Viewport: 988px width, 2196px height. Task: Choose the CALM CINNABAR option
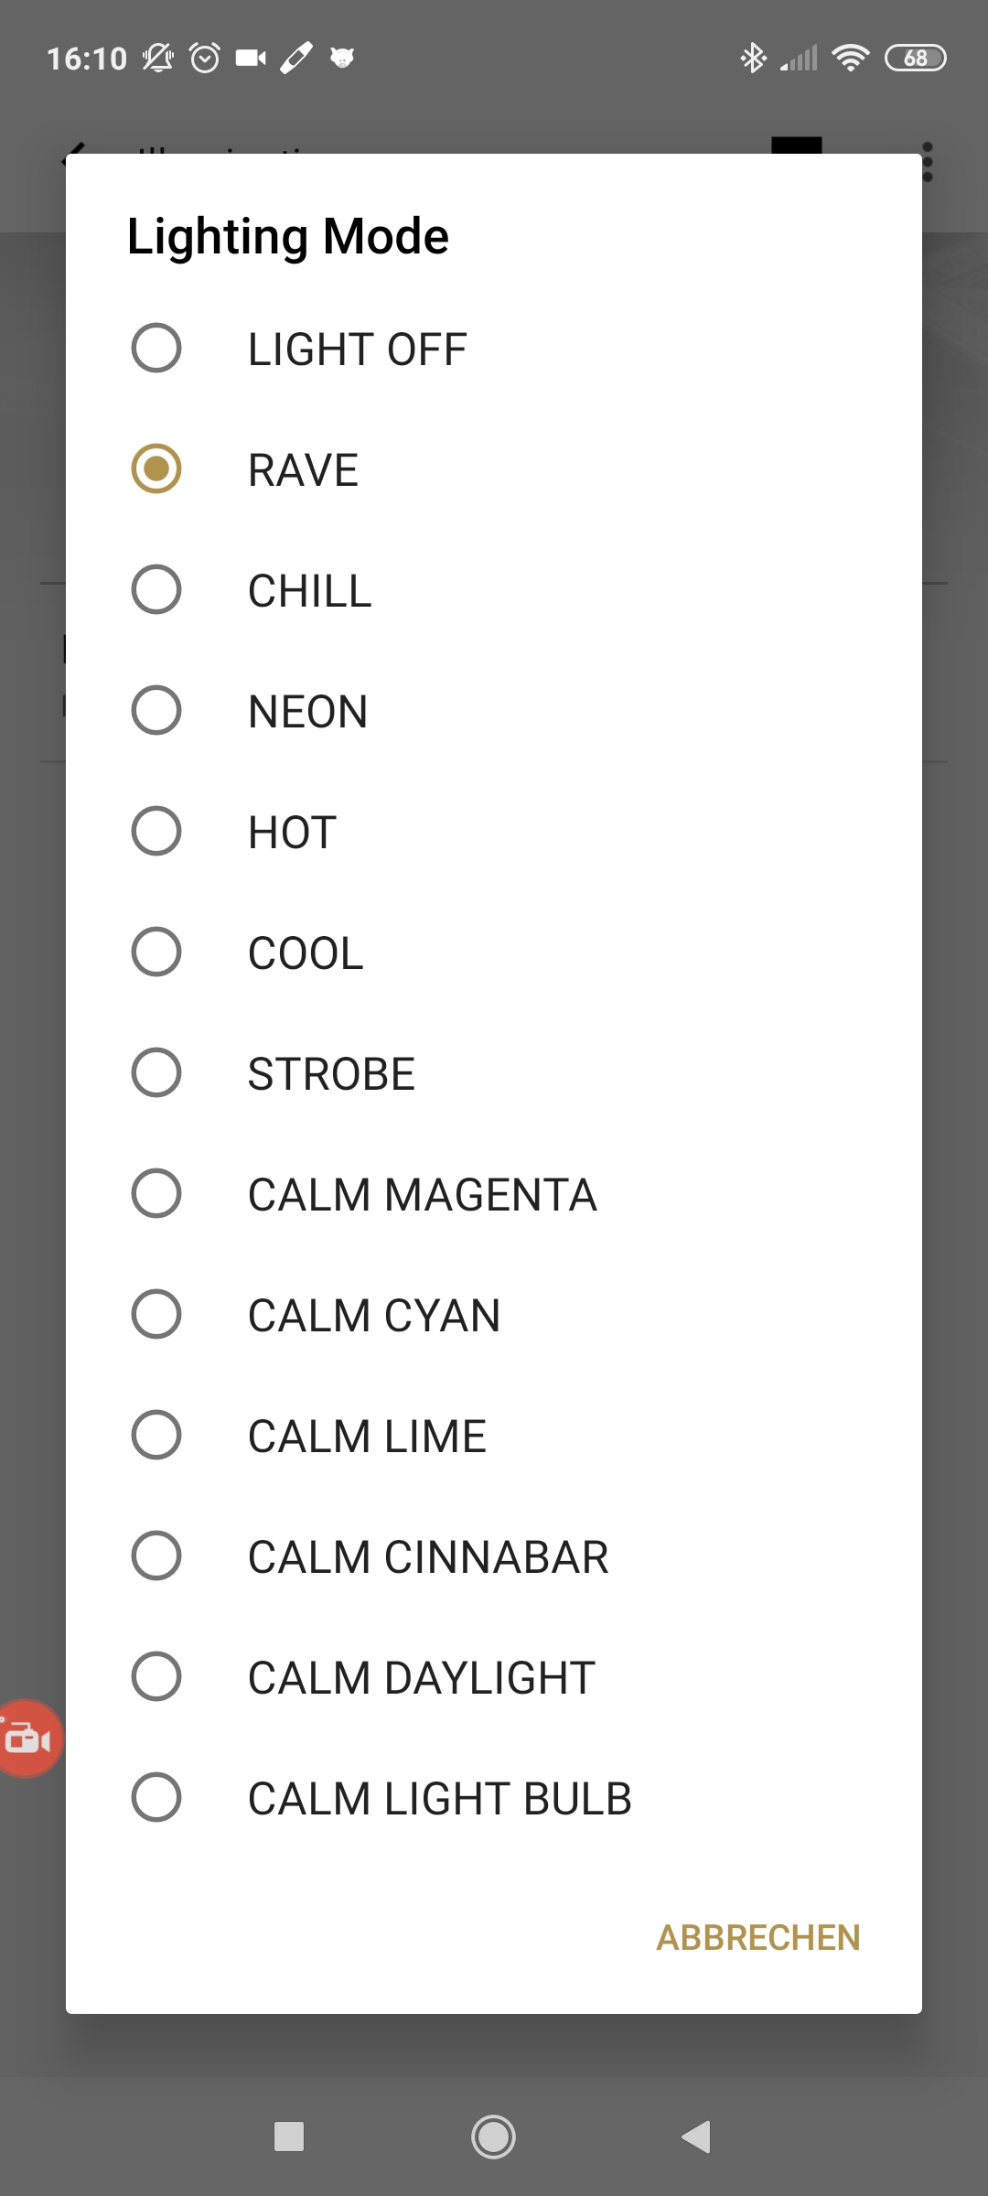point(494,1556)
